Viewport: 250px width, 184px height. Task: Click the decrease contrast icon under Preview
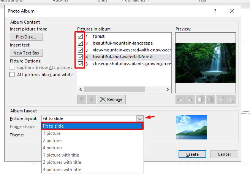210,99
